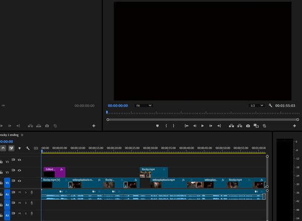Click the Extract button in Program monitor
The width and height of the screenshot is (302, 221).
[240, 126]
